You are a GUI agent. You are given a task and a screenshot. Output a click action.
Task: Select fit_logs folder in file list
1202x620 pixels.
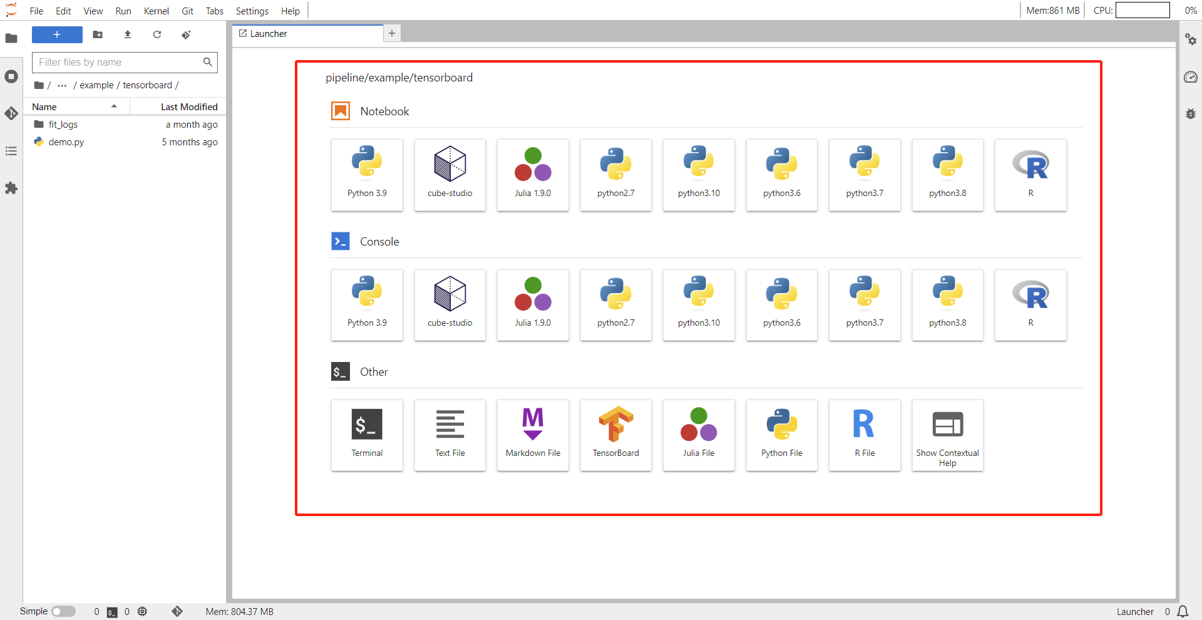click(x=125, y=125)
